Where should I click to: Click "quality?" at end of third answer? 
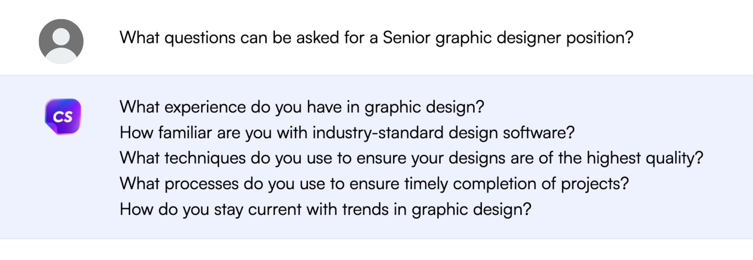coord(674,158)
